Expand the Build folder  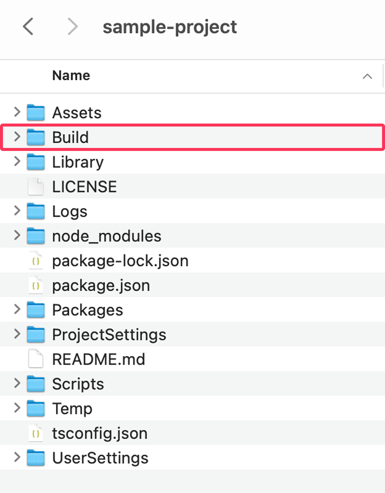click(17, 137)
